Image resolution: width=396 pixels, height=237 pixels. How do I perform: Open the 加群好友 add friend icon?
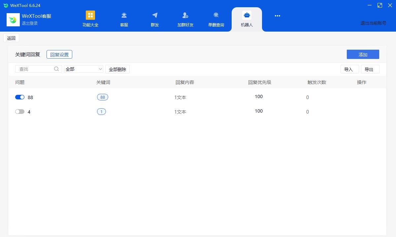[x=185, y=15]
